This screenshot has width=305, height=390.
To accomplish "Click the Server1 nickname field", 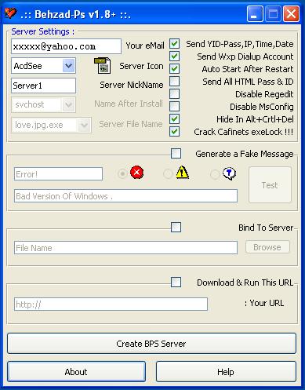I will coord(43,86).
